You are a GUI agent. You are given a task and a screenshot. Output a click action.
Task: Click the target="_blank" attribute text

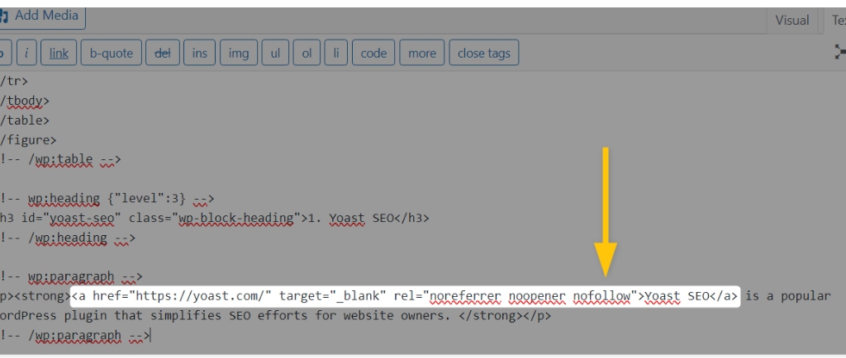click(x=333, y=296)
